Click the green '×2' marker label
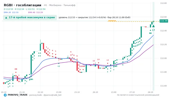 [59, 66]
